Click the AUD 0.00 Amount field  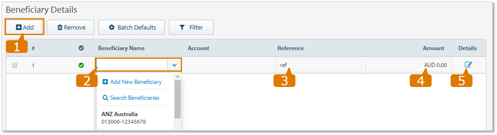[408, 65]
